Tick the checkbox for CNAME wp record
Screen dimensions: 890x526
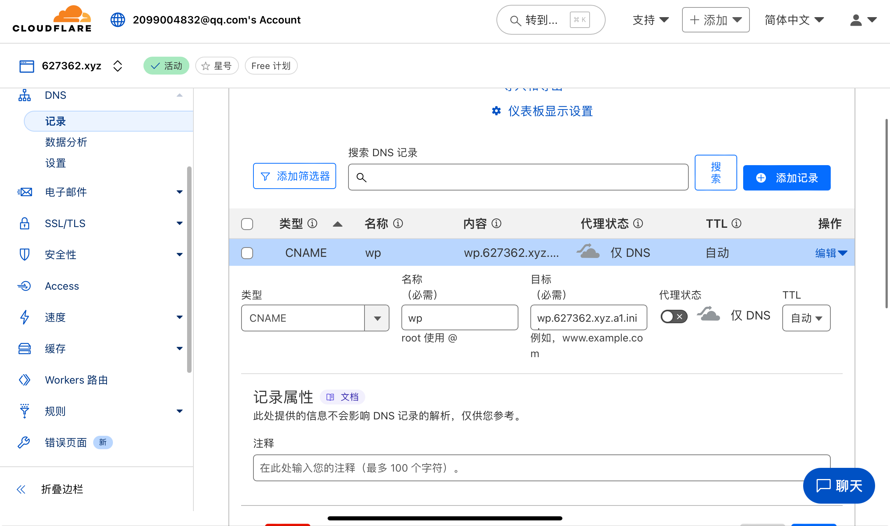click(x=247, y=253)
